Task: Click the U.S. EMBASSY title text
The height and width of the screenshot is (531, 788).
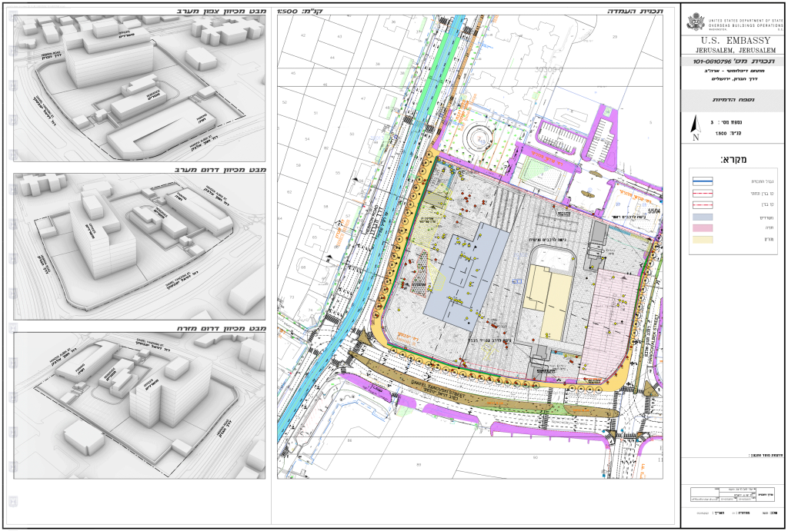Action: (x=731, y=40)
